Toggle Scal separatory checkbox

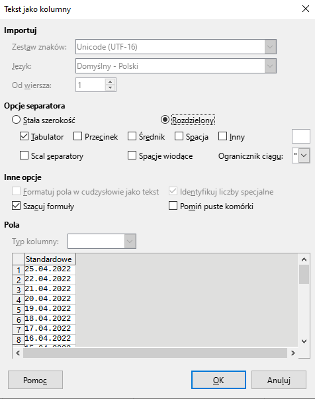[x=24, y=155]
